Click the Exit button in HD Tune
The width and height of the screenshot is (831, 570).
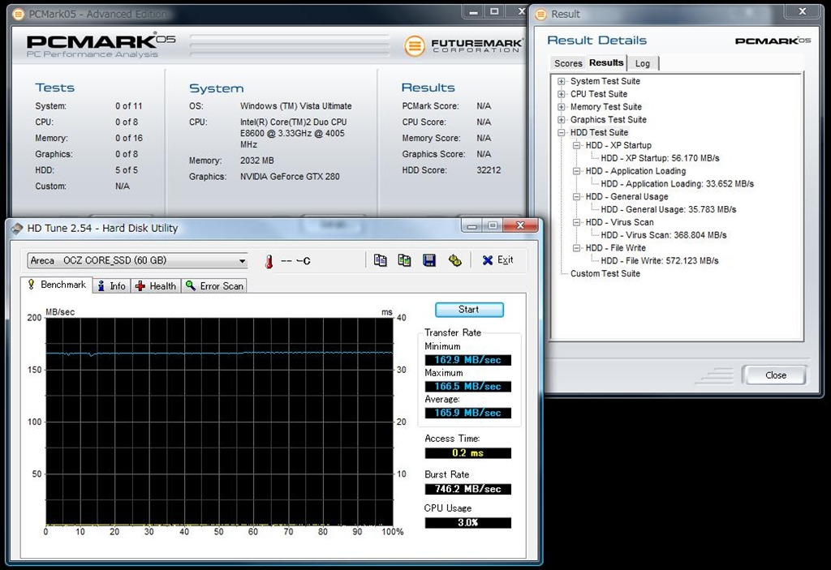(x=497, y=260)
